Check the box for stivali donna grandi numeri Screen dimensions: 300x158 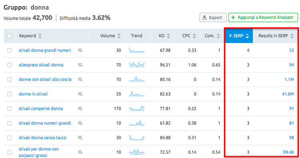[9, 51]
